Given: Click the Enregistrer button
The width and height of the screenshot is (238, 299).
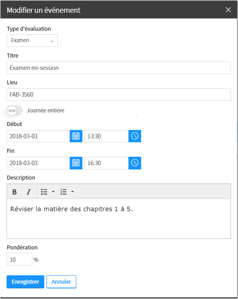Looking at the screenshot, I should [25, 282].
